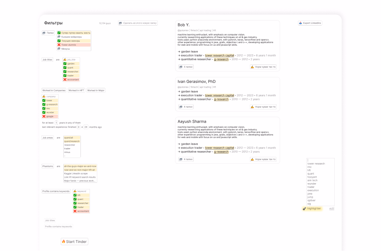Screen dimensions: 381x251
Task: Select Kaggle Linkedin scrape phantom
Action: tap(80, 174)
